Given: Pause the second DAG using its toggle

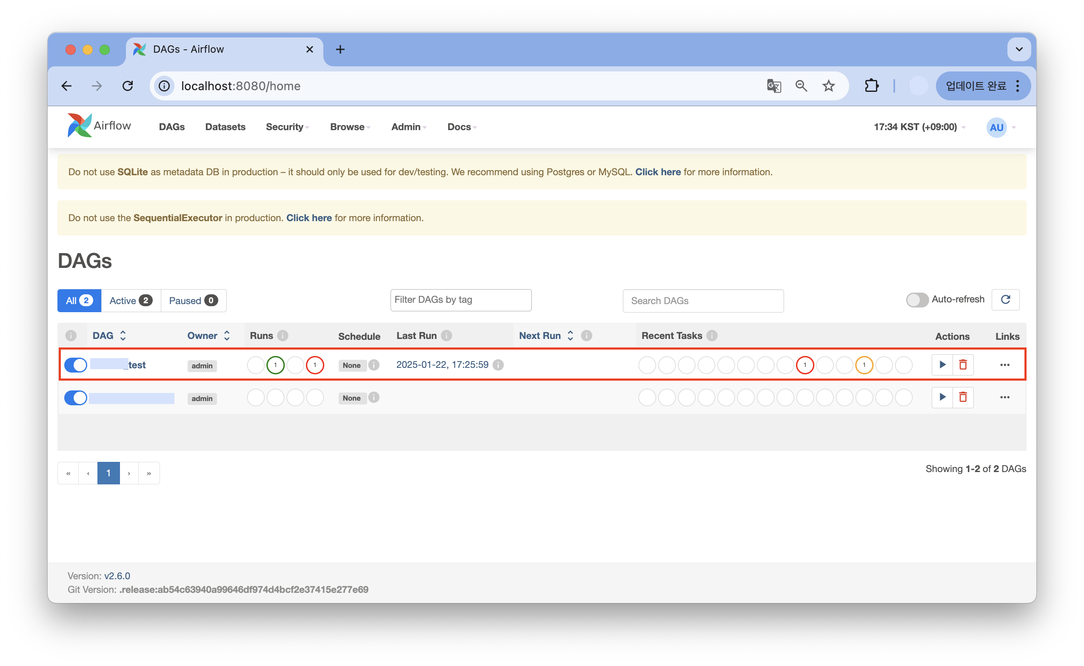Looking at the screenshot, I should (76, 398).
